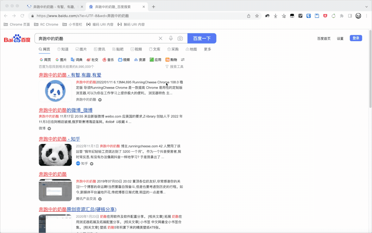Open image search camera icon

[x=180, y=38]
